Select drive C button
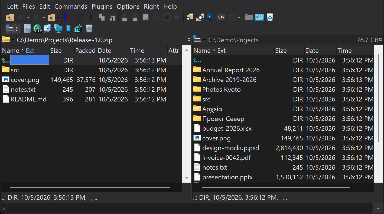Viewport: 384px width, 214px height. [x=13, y=28]
